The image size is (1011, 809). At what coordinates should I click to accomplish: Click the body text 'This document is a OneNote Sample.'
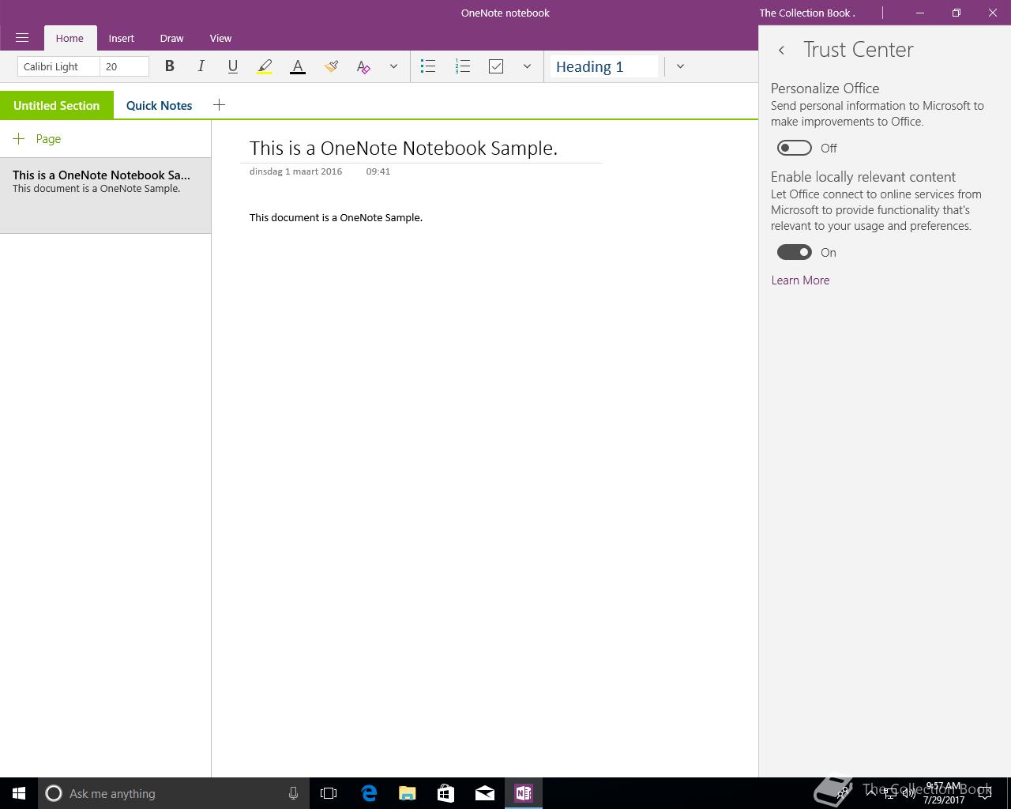(336, 217)
